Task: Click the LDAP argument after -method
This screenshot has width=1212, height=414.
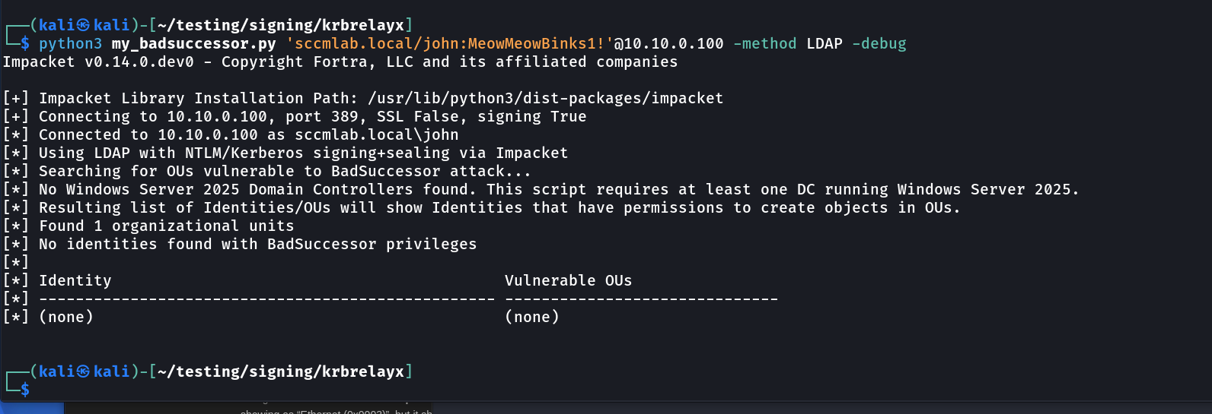Action: (x=824, y=44)
